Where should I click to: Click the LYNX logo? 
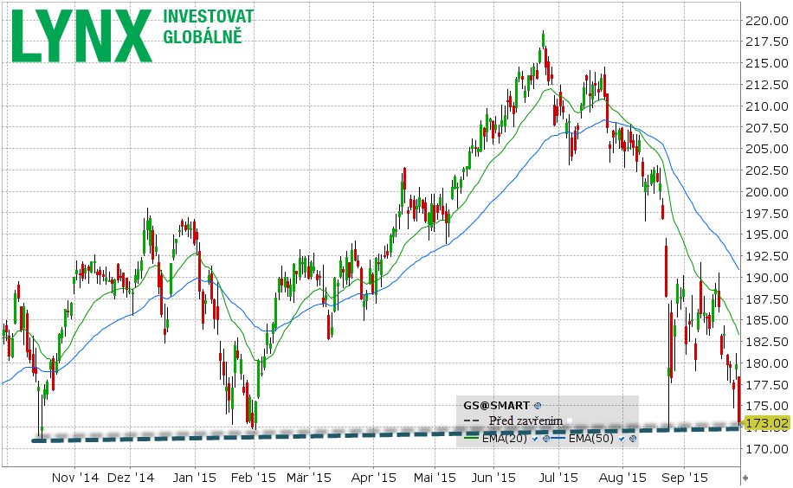(82, 35)
